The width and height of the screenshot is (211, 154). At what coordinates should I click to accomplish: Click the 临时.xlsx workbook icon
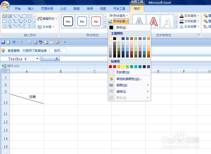[4, 66]
